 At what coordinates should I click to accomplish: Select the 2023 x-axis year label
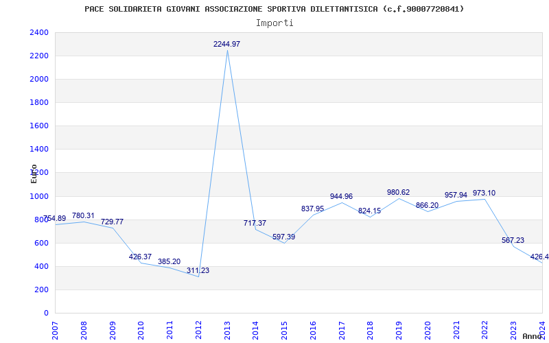tap(513, 330)
